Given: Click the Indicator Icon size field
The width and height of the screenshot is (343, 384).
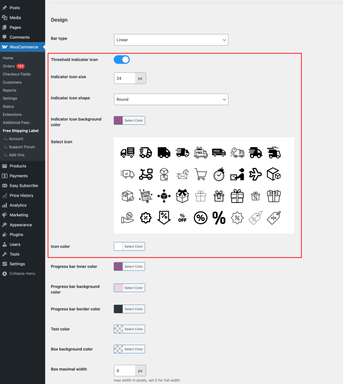Looking at the screenshot, I should pos(125,78).
